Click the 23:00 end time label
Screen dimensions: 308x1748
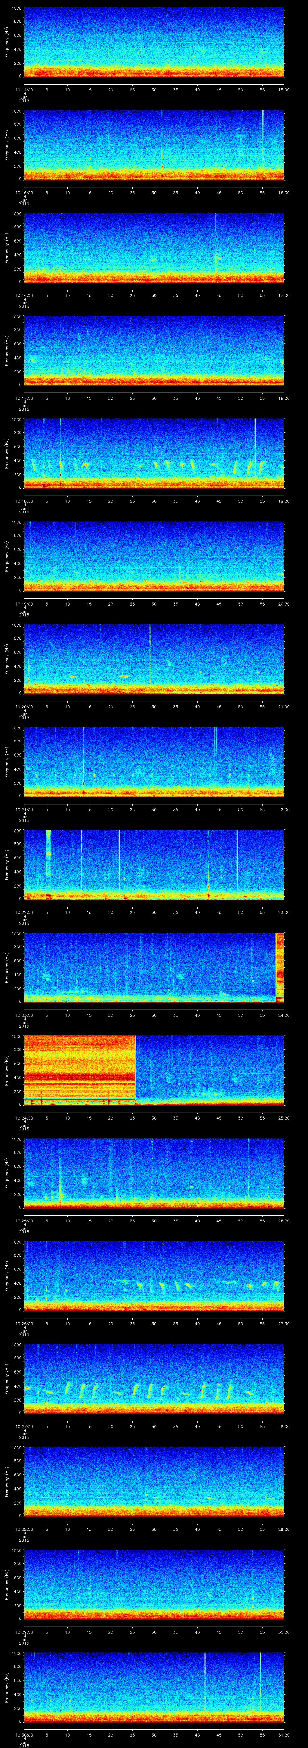pos(284,912)
